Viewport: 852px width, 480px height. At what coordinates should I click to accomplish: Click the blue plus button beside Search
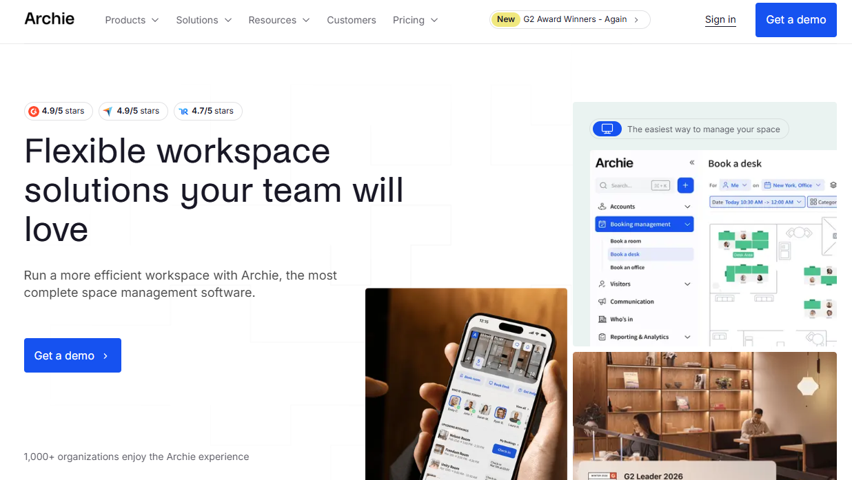coord(685,185)
